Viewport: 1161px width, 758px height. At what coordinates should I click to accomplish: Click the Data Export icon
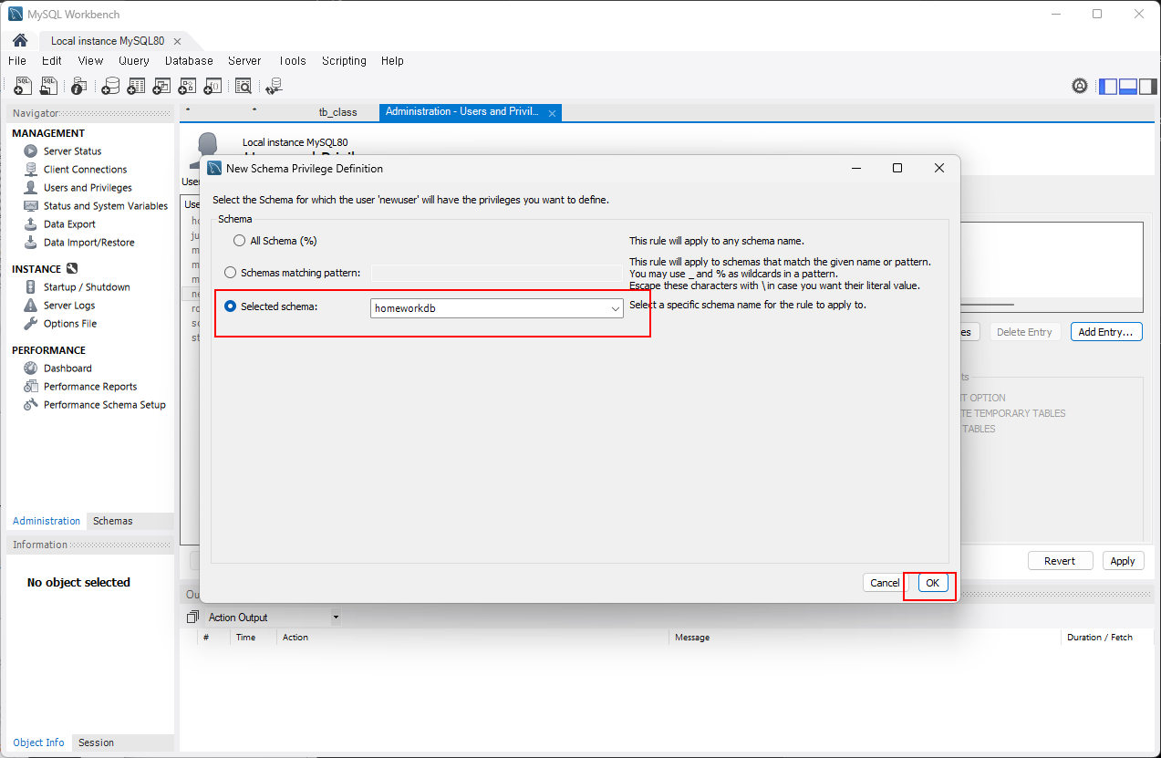(31, 224)
